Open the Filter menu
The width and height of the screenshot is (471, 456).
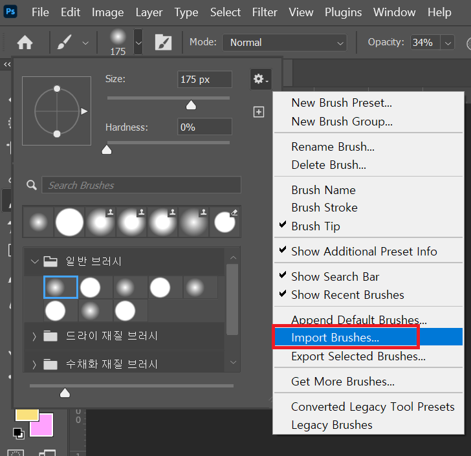coord(265,12)
